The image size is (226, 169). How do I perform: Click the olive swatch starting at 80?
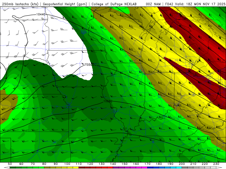coord(47,167)
